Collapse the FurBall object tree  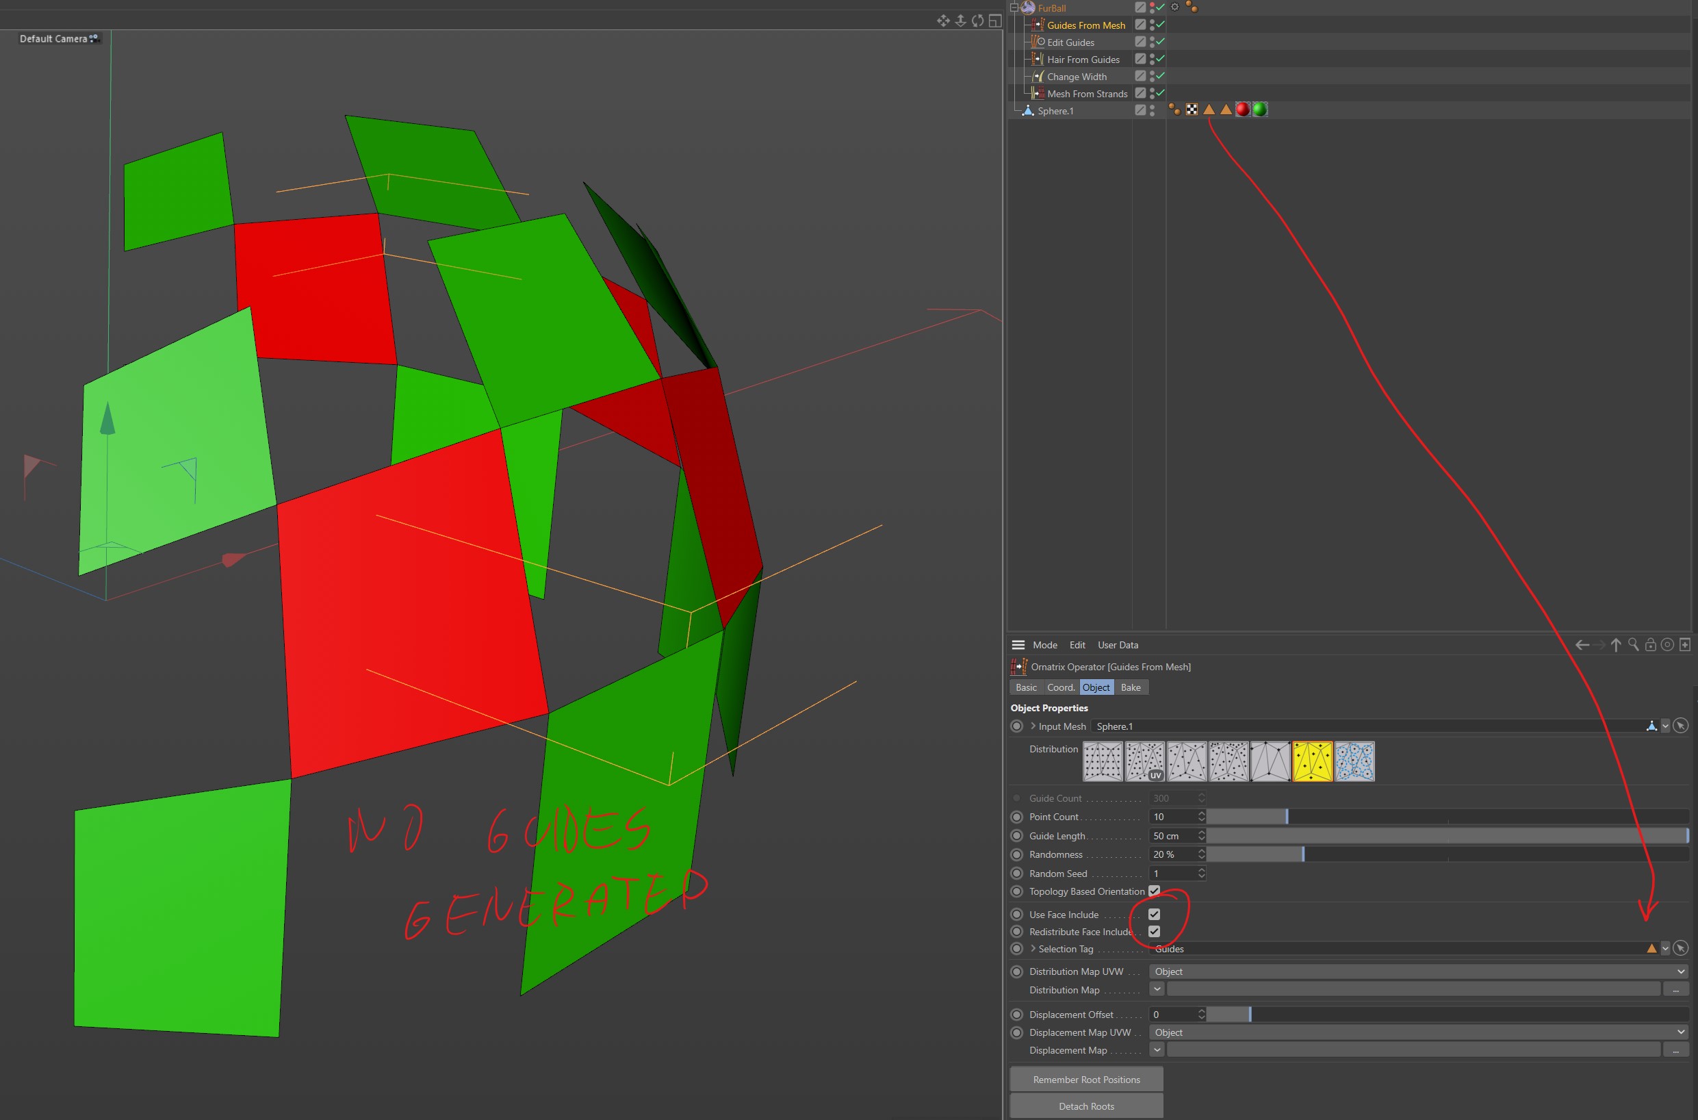click(1013, 8)
